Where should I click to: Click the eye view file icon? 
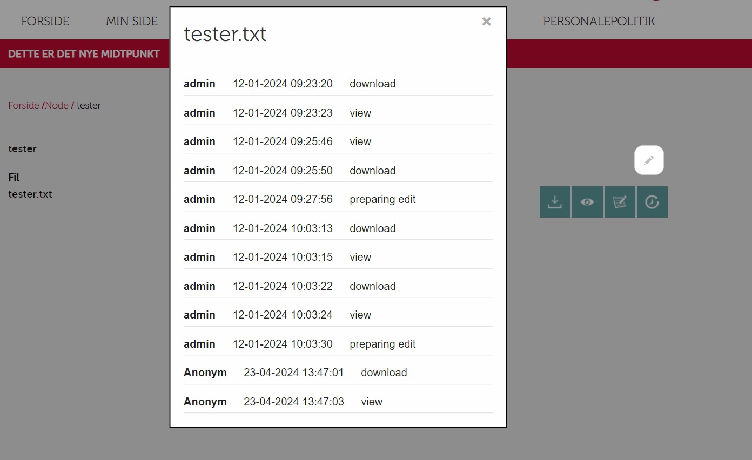tap(587, 202)
